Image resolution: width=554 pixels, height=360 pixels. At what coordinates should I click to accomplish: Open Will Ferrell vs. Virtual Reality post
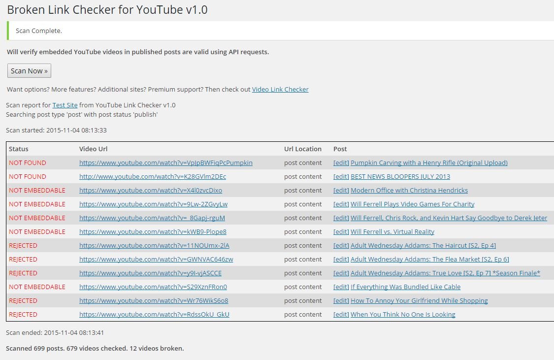tap(392, 232)
